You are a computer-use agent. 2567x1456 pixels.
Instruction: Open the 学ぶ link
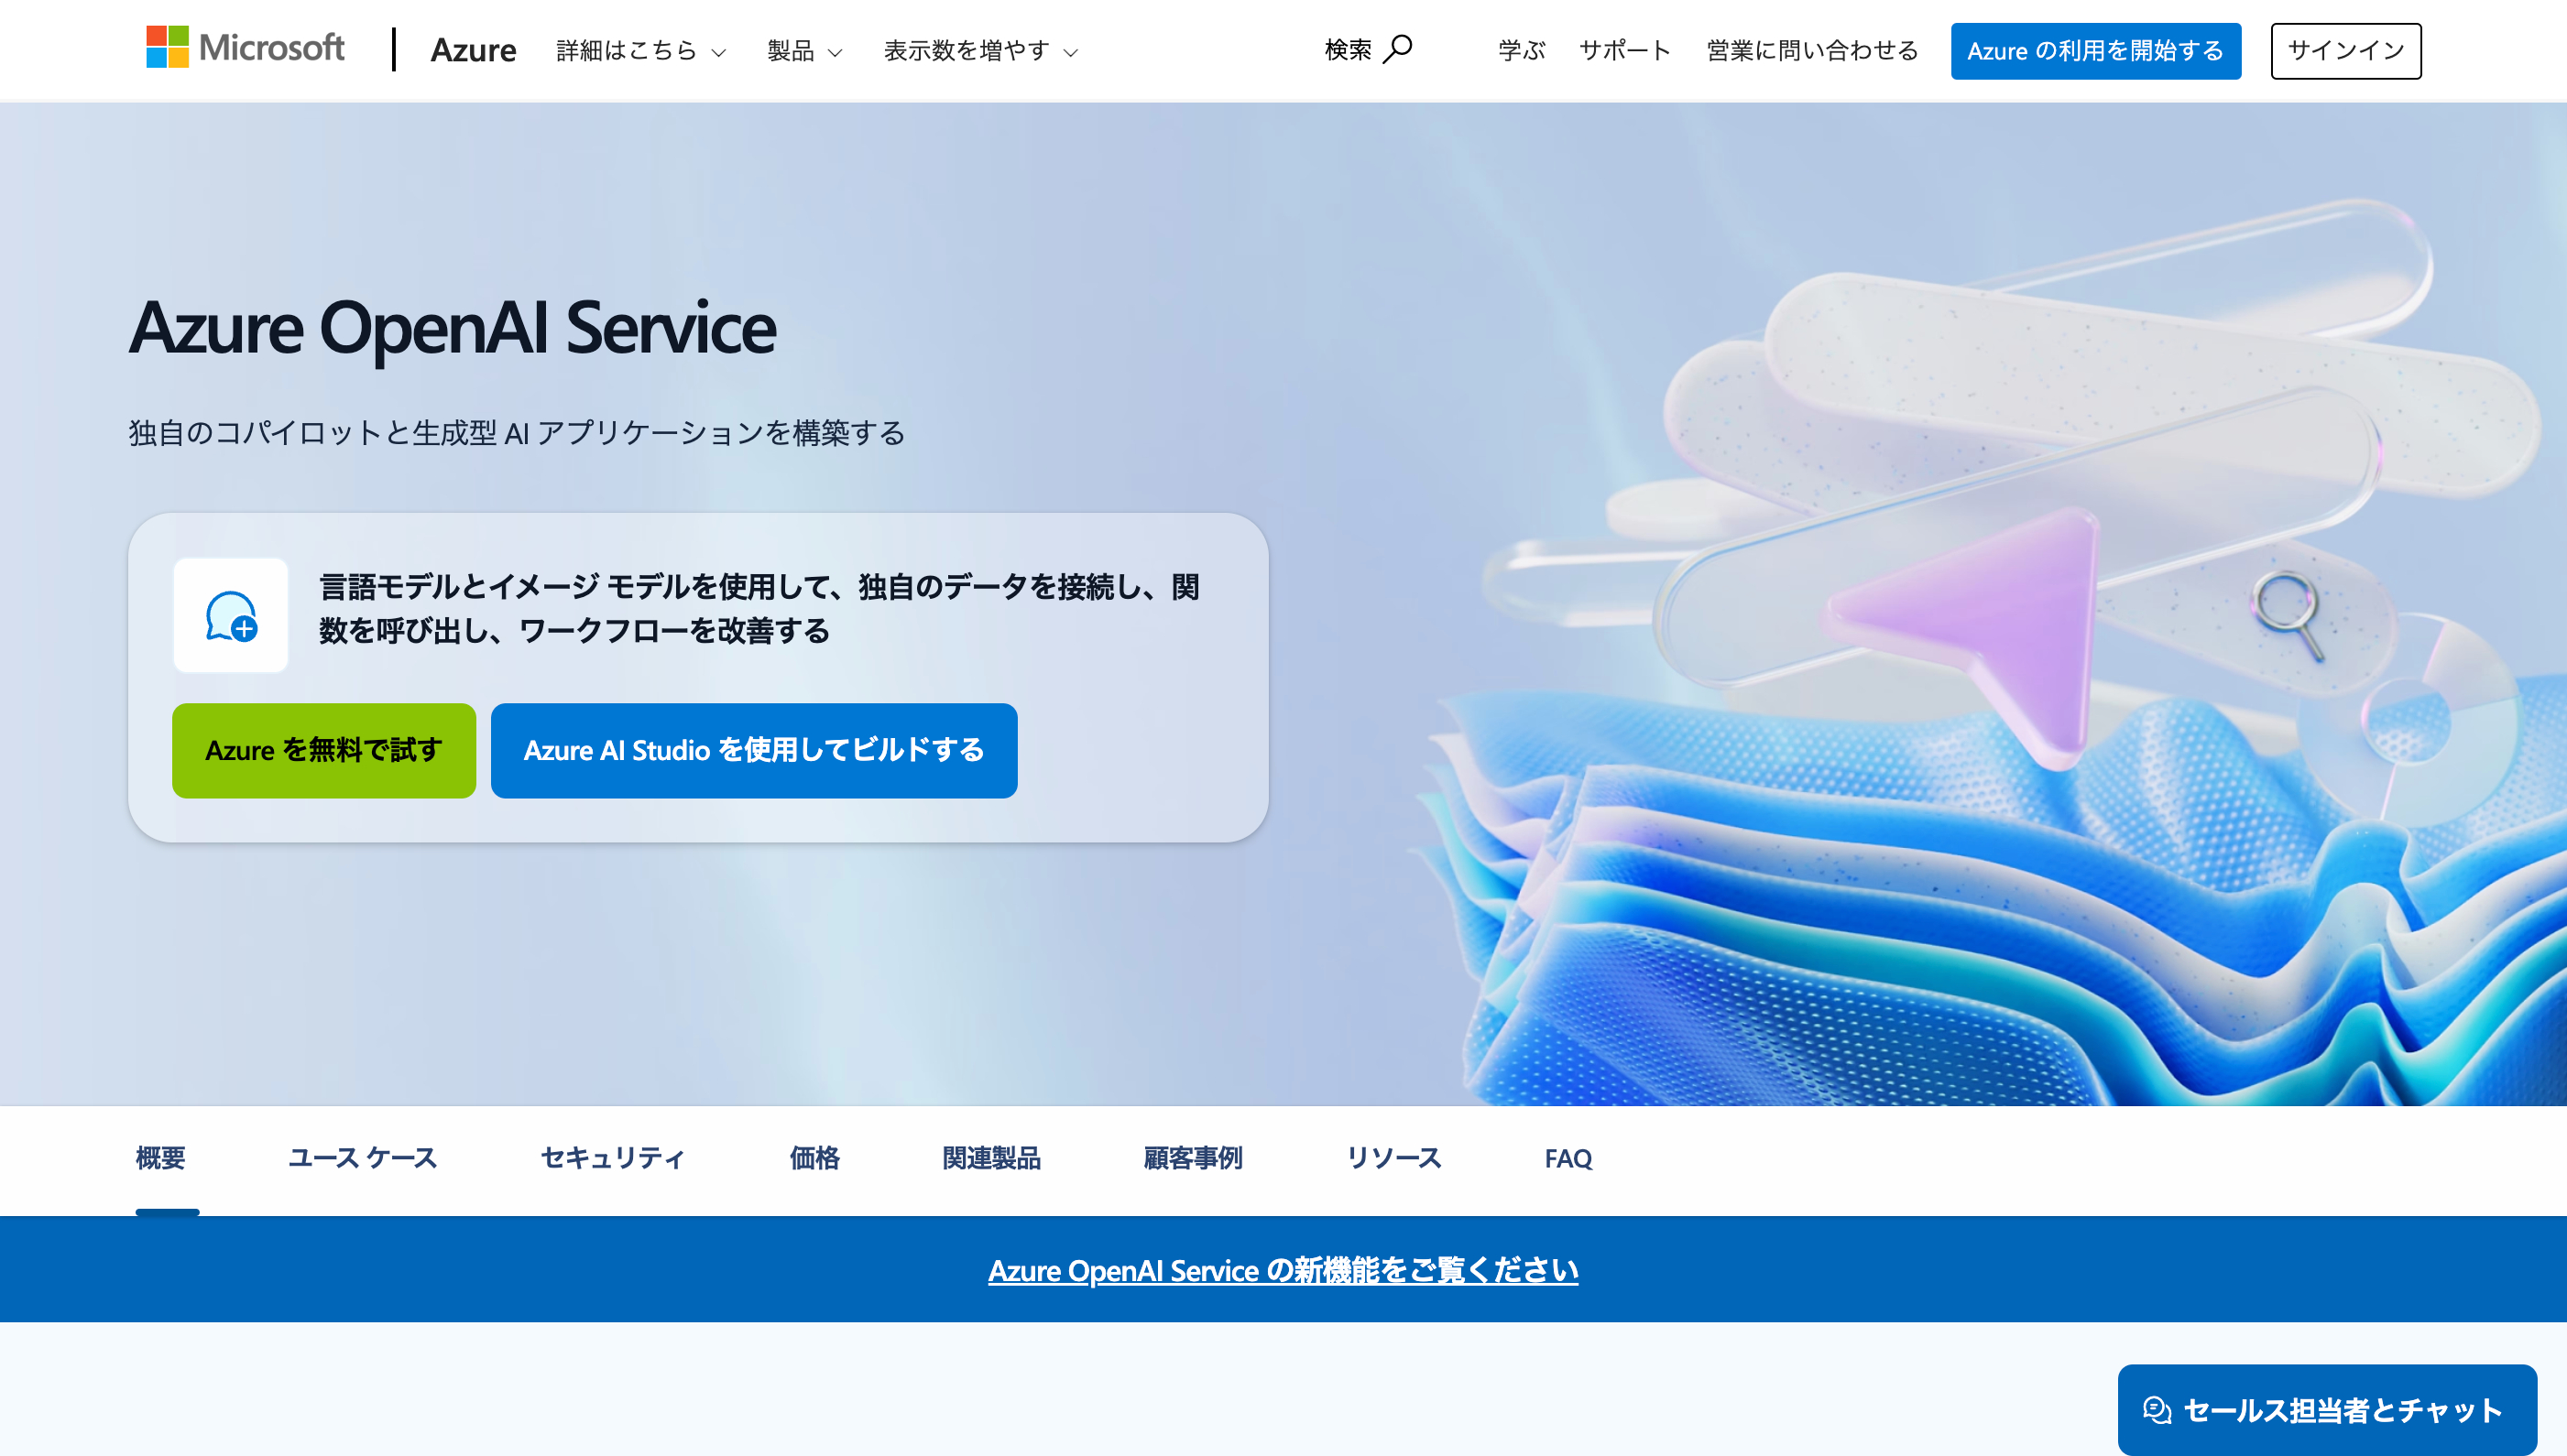pos(1522,50)
